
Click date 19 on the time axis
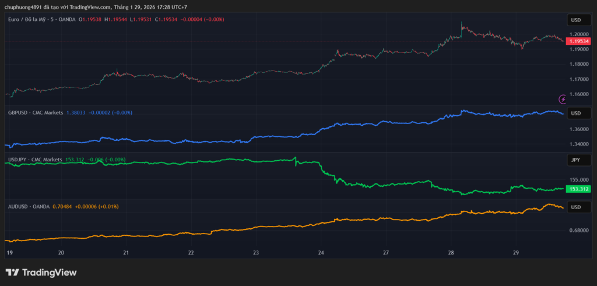click(x=9, y=253)
